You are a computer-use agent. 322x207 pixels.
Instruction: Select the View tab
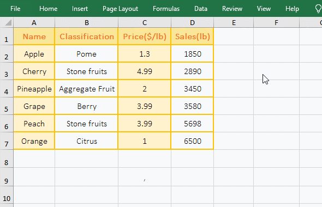point(264,9)
